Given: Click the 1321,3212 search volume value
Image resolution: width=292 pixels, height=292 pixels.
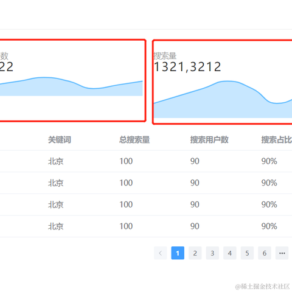Looking at the screenshot, I should [187, 67].
